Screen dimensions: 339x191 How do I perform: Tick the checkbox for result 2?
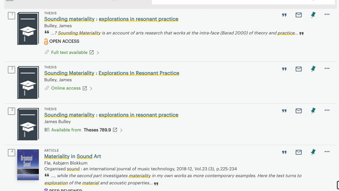(12, 70)
